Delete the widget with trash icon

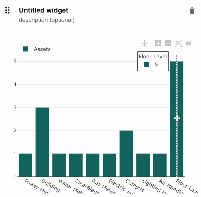192,11
